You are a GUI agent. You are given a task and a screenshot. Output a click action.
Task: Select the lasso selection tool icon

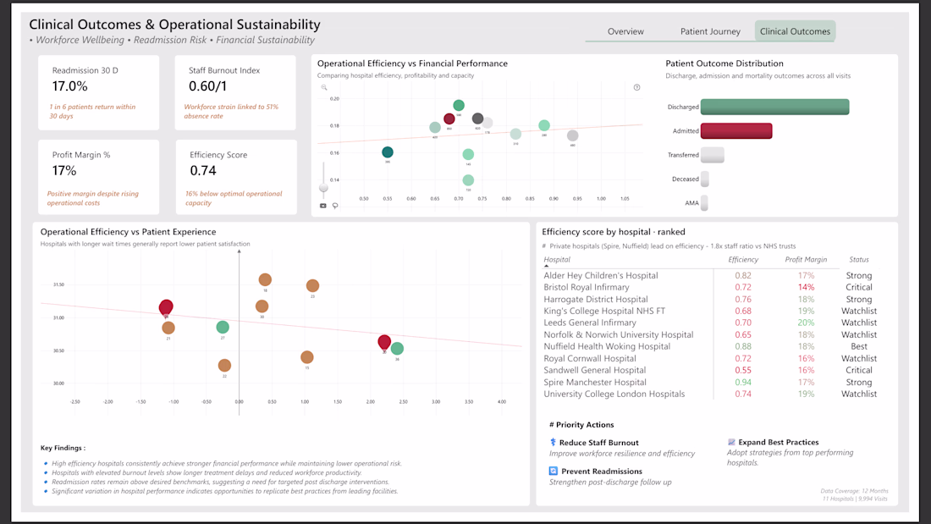(335, 206)
